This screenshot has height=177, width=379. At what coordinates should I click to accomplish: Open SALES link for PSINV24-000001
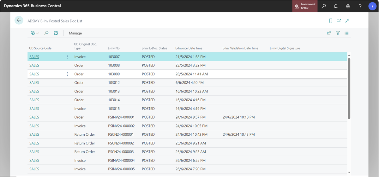tap(34, 117)
